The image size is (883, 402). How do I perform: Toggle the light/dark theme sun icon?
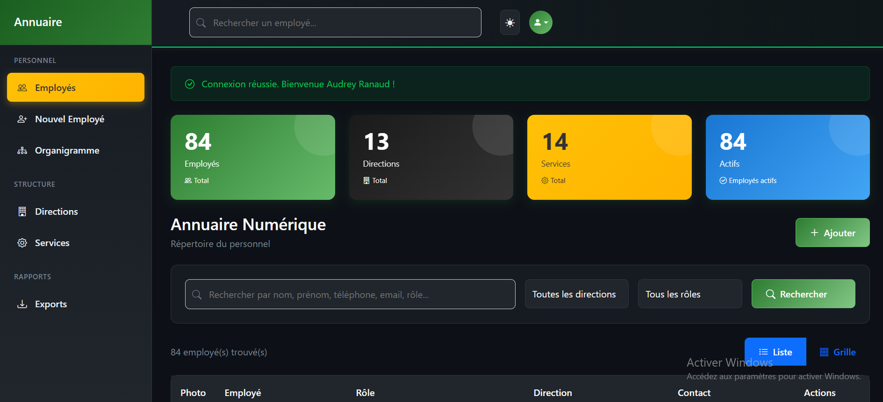(x=510, y=23)
